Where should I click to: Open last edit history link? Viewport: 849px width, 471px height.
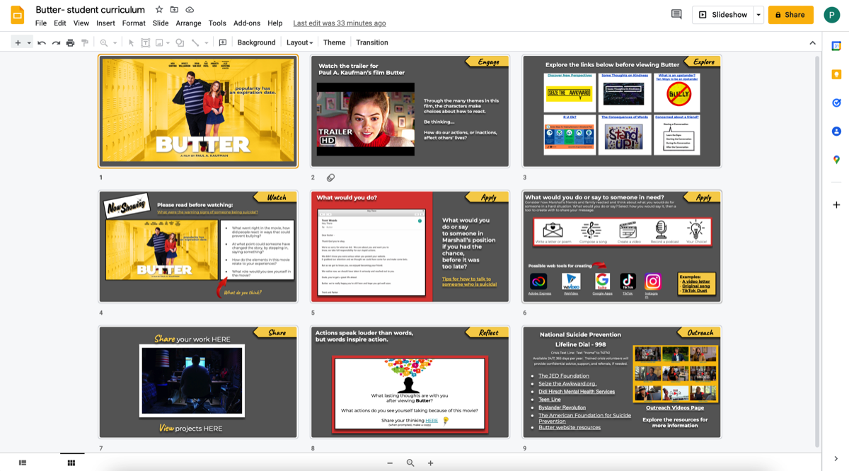[x=340, y=23]
